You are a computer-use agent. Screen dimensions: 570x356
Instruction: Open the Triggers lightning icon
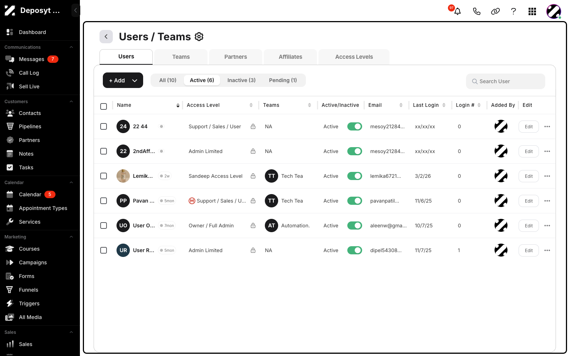[x=10, y=304]
